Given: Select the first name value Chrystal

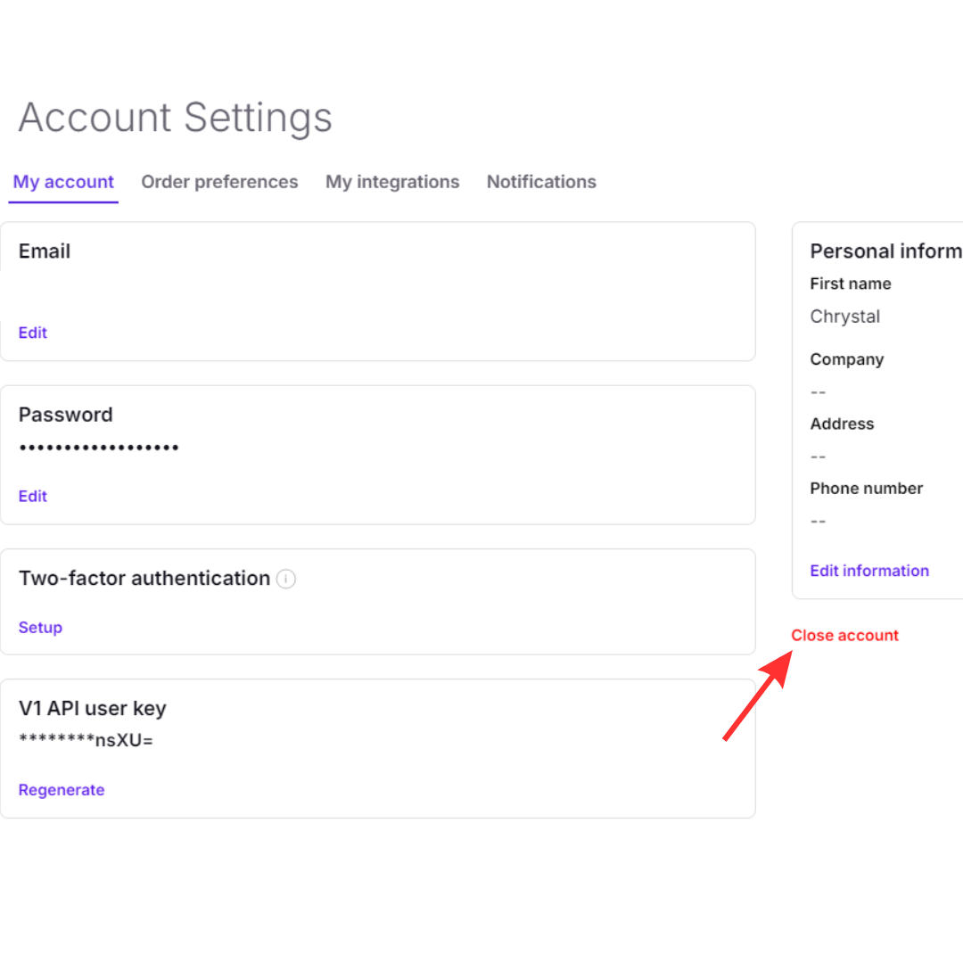Looking at the screenshot, I should click(x=844, y=317).
